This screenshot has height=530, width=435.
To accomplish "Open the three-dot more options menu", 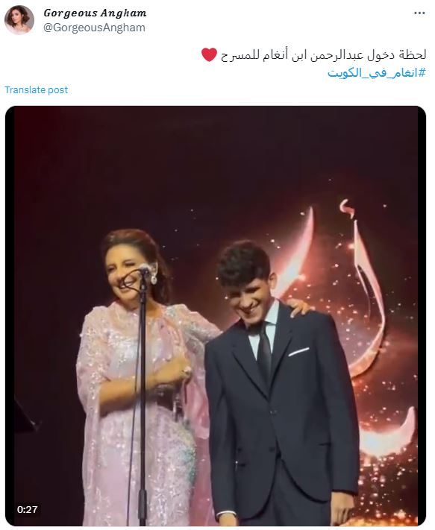I will click(419, 13).
